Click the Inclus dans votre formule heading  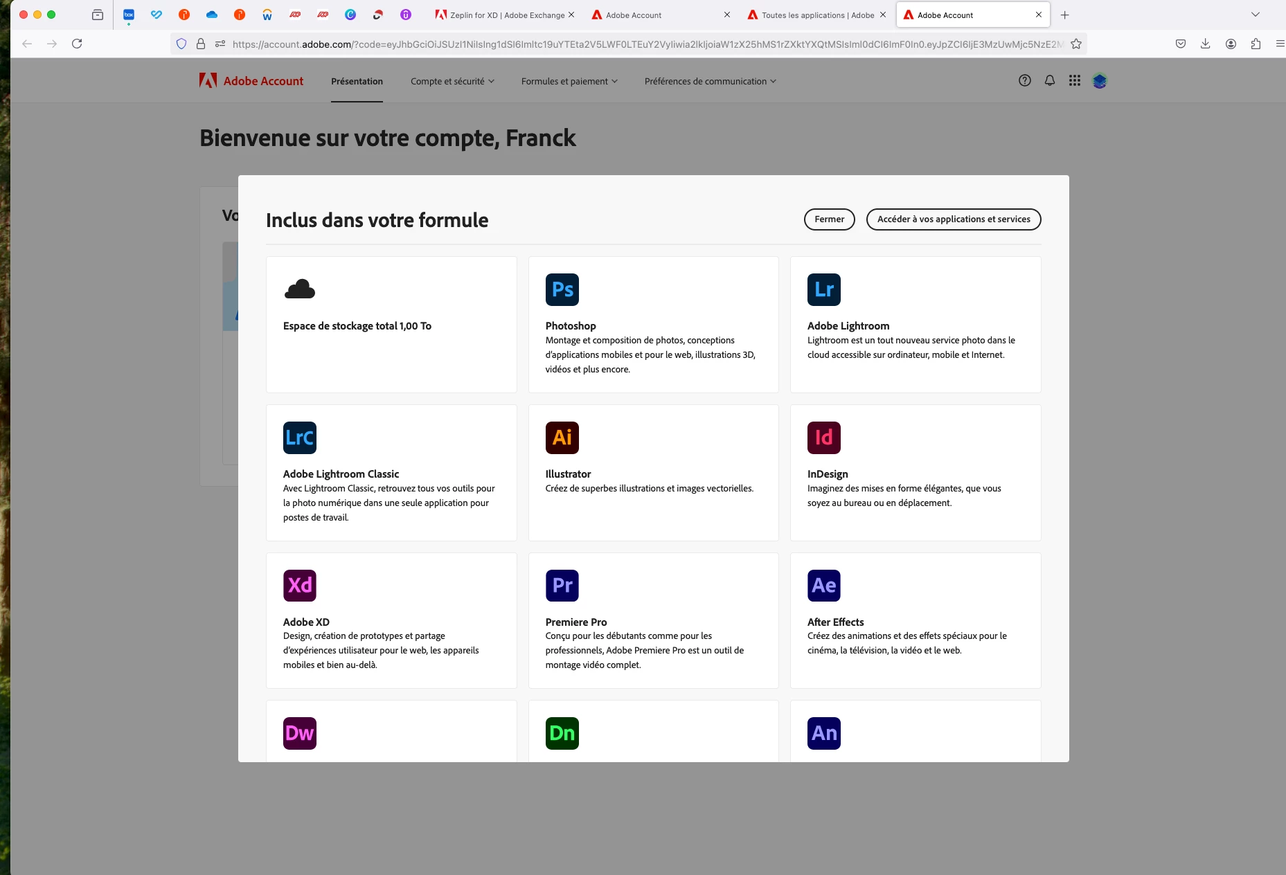pos(377,220)
